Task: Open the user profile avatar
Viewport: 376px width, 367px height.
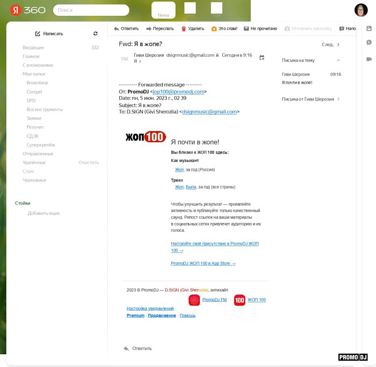Action: coord(361,10)
